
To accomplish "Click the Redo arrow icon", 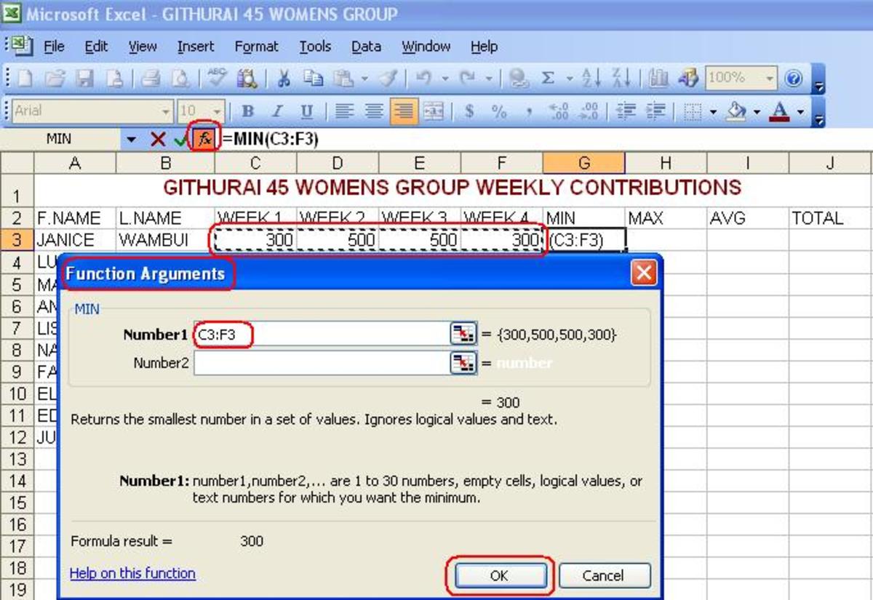I will (x=467, y=79).
